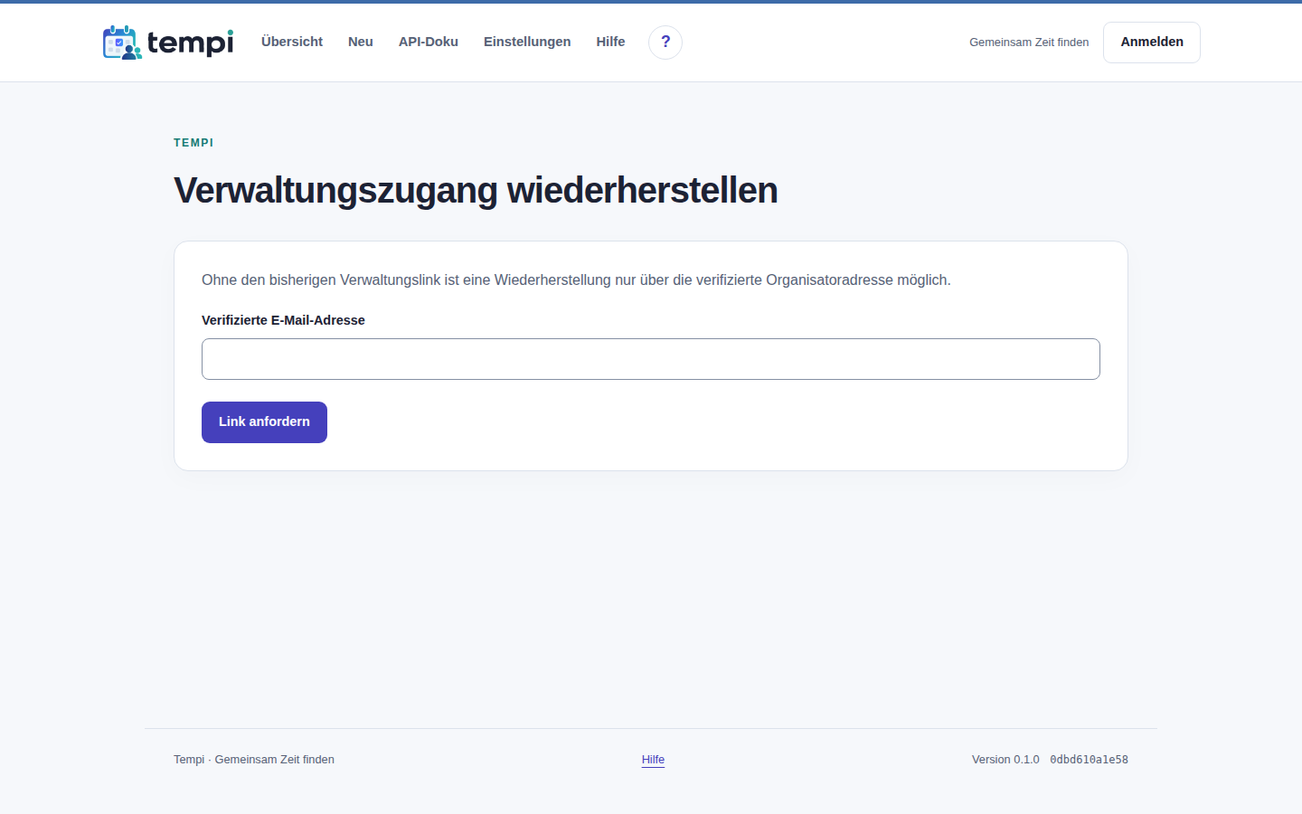Viewport: 1302px width, 814px height.
Task: Click the Link anfordern button
Action: tap(264, 422)
